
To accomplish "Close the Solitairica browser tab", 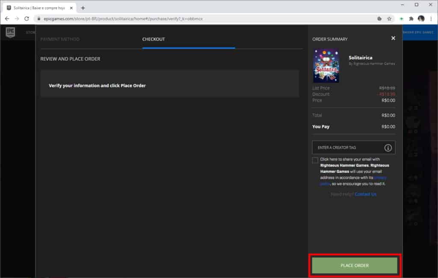I will coord(71,8).
